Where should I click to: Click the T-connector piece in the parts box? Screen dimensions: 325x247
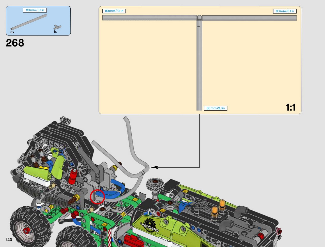coord(57,27)
